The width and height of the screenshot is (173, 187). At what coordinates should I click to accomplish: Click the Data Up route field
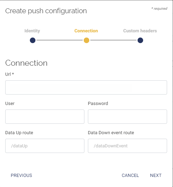45,146
